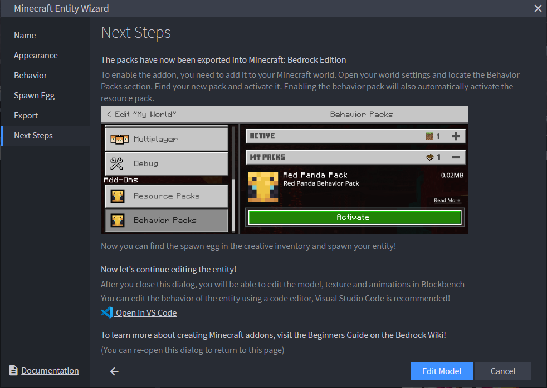Click the Debug label in preview
This screenshot has height=388, width=547.
[x=146, y=163]
